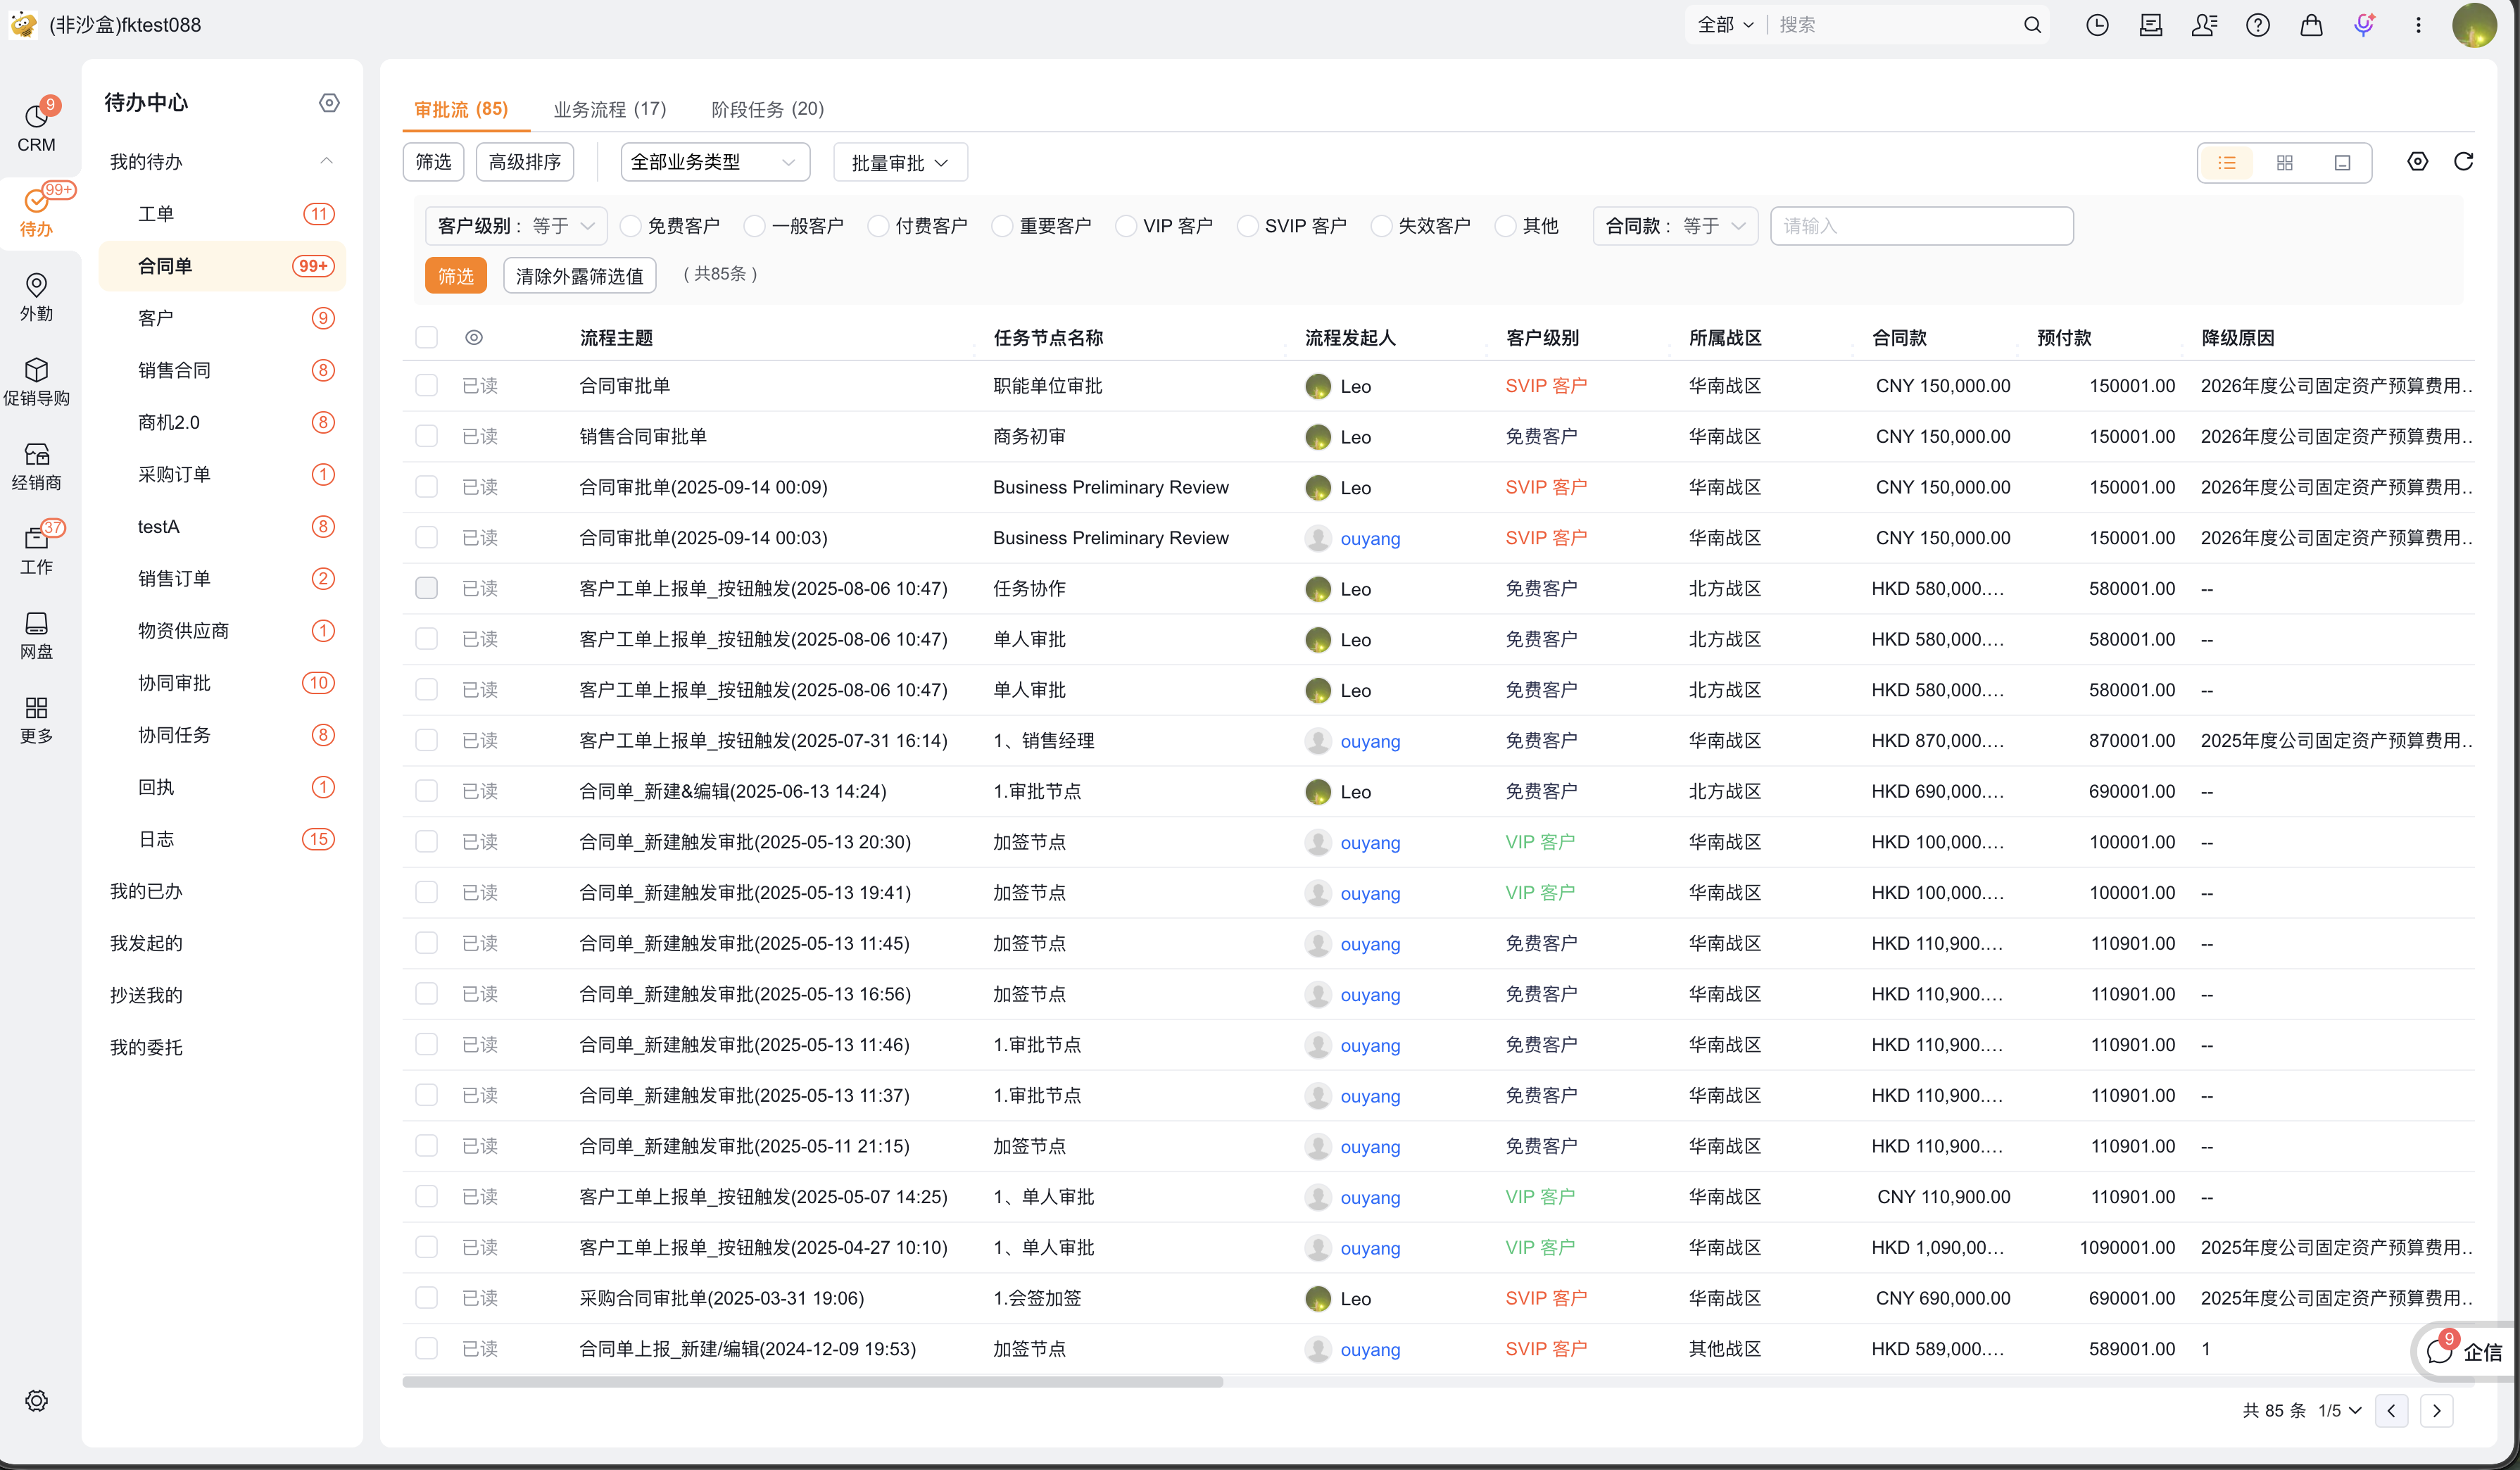The image size is (2520, 1470).
Task: Switch to split panel view layout
Action: pos(2342,163)
